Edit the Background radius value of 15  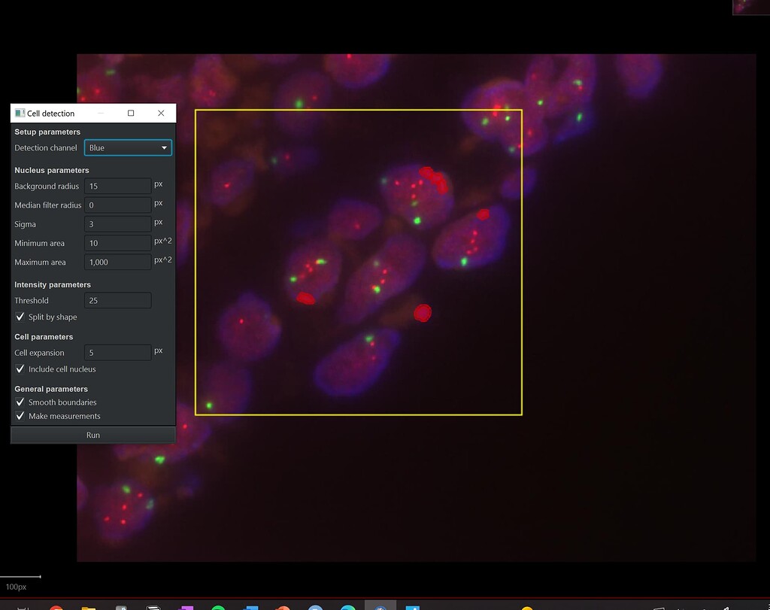117,186
